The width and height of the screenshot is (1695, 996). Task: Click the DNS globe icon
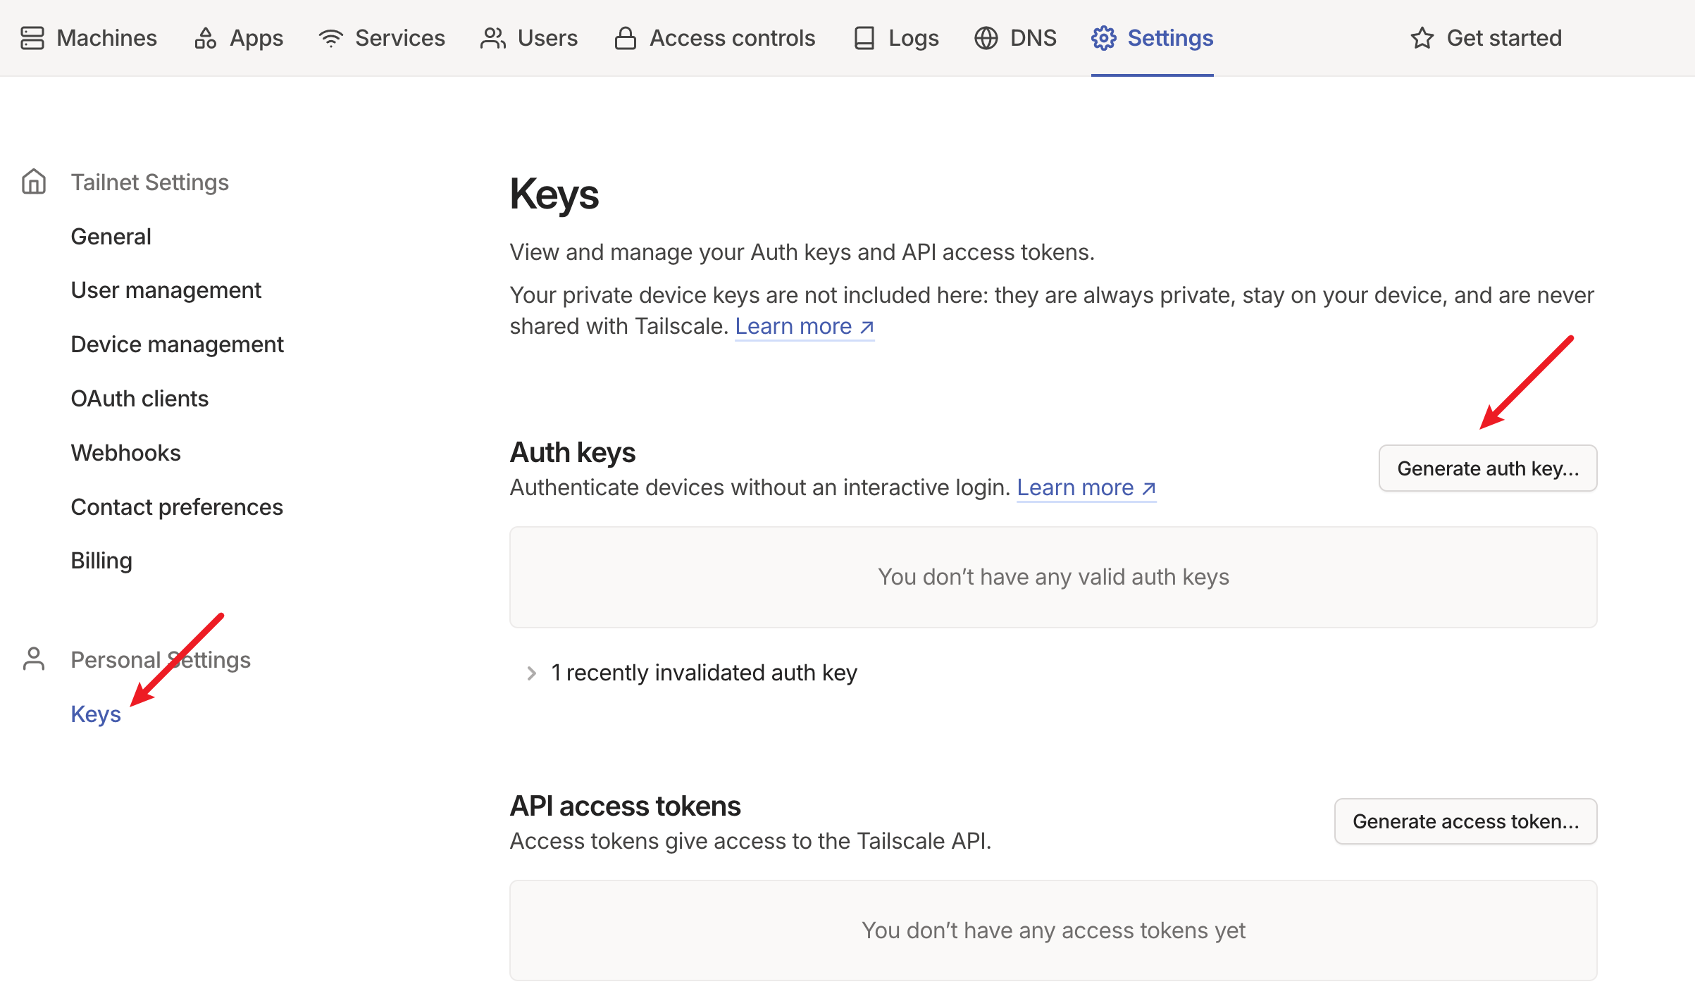coord(986,38)
